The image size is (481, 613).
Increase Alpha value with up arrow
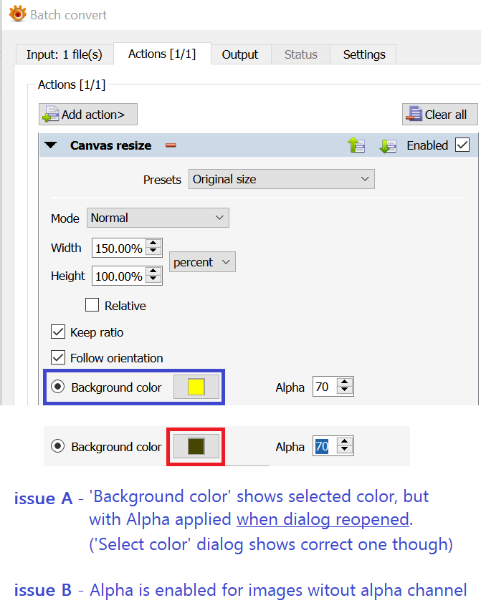click(345, 383)
